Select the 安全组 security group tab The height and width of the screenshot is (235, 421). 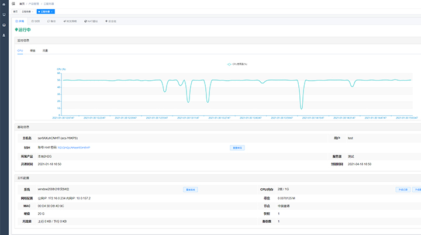[111, 20]
